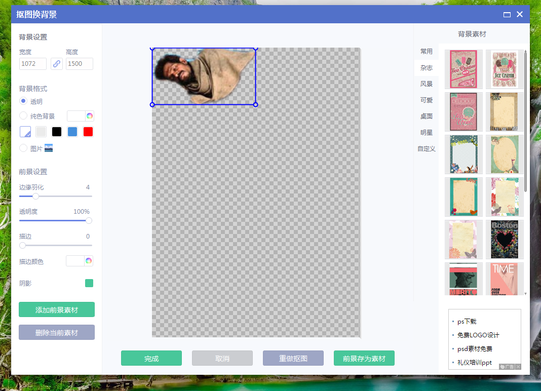This screenshot has height=391, width=541.
Task: Close the 抠图换背景 dialog
Action: [x=520, y=15]
